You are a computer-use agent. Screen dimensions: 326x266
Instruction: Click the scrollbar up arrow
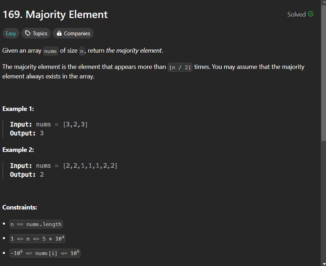tap(323, 1)
